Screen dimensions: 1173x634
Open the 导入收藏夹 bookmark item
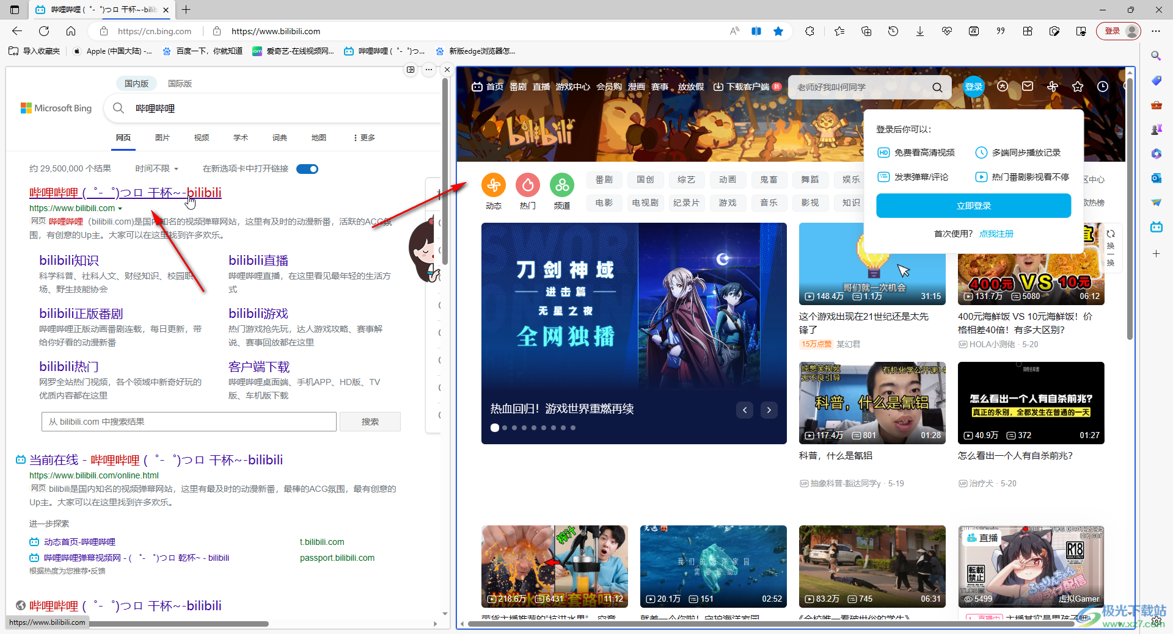click(x=34, y=51)
